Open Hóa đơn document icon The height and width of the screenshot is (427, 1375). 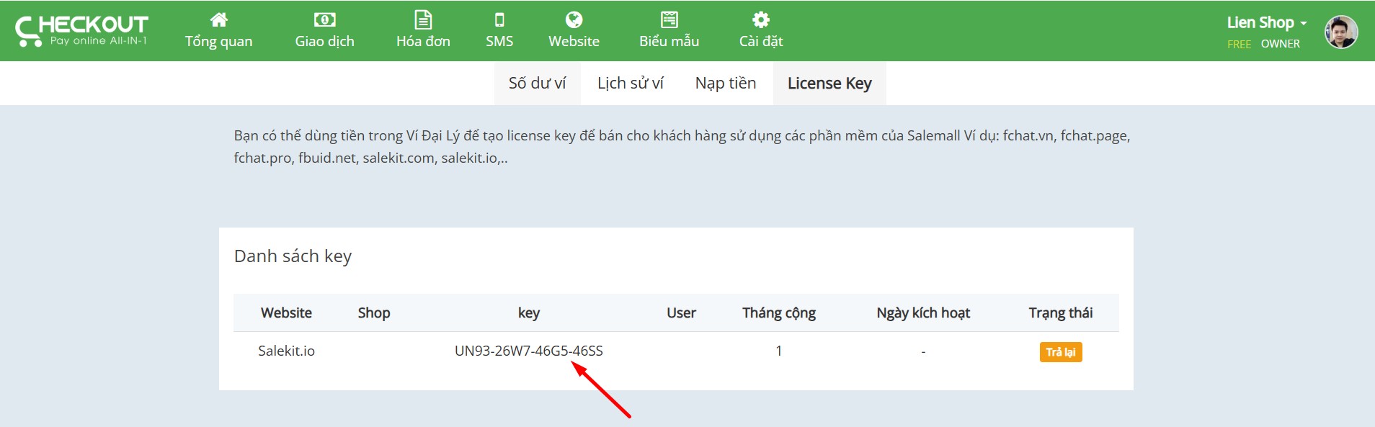(x=423, y=19)
